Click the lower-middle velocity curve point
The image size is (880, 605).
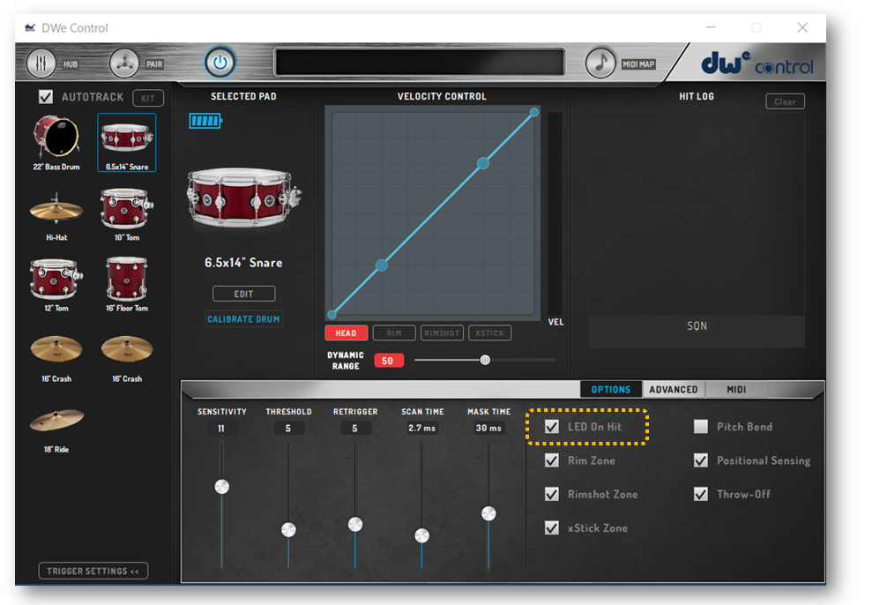[381, 265]
